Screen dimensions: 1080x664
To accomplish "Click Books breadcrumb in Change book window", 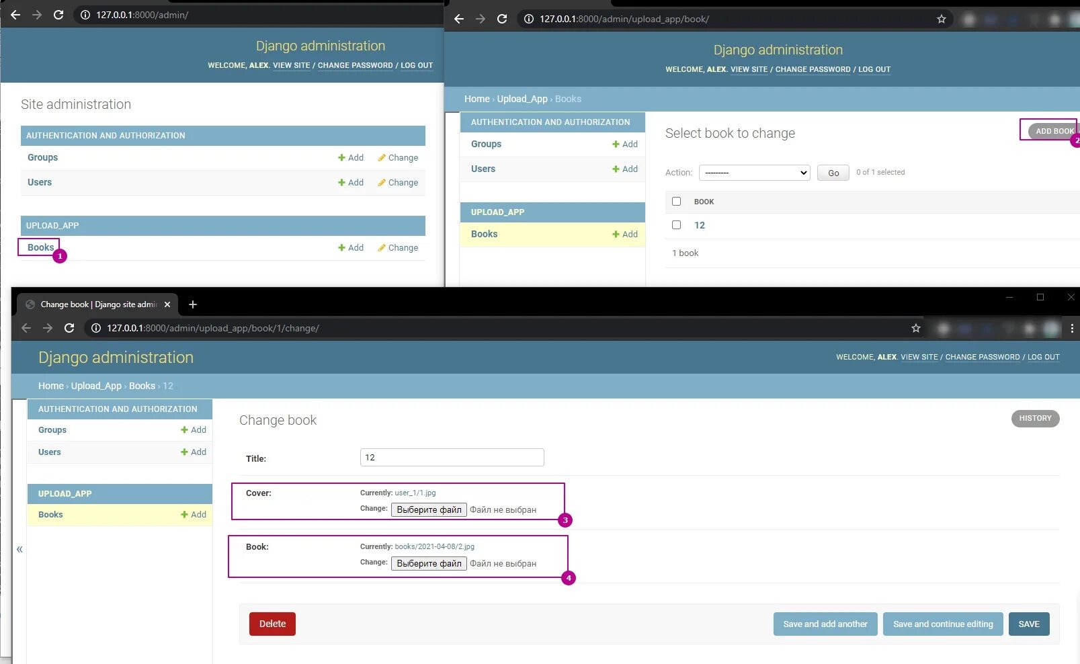I will (x=142, y=386).
